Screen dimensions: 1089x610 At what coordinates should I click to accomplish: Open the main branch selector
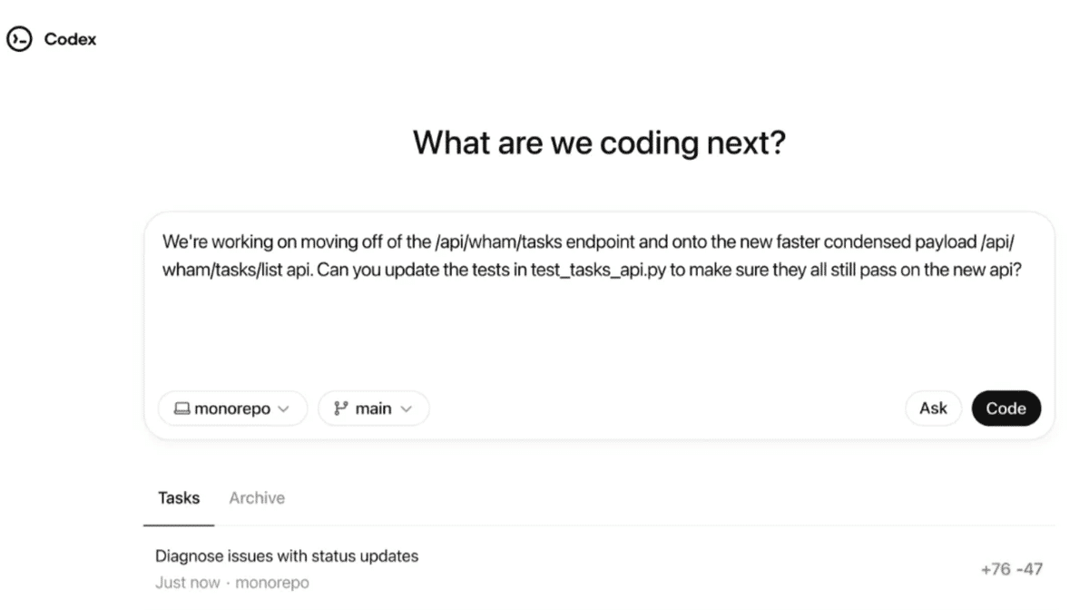click(374, 408)
